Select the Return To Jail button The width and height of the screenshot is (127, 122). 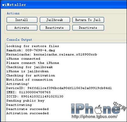88,20
